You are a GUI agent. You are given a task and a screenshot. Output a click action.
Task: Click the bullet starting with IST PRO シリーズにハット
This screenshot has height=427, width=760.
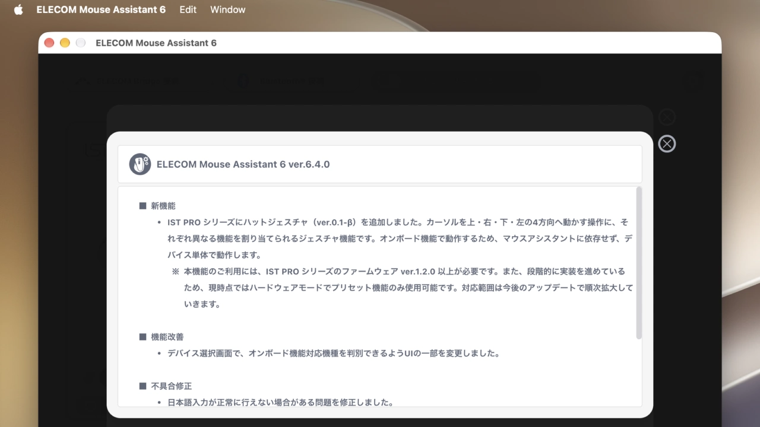[x=399, y=238]
